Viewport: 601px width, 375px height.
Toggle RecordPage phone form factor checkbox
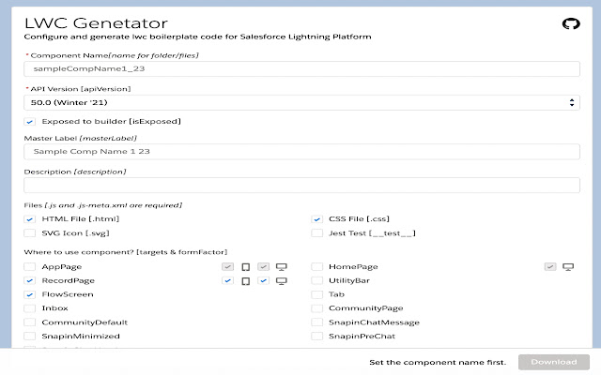(227, 281)
